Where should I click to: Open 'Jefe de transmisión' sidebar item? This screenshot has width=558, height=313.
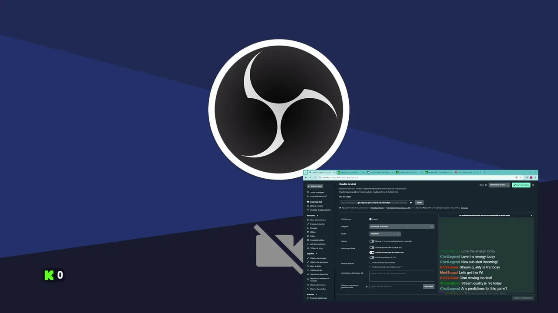click(x=316, y=244)
